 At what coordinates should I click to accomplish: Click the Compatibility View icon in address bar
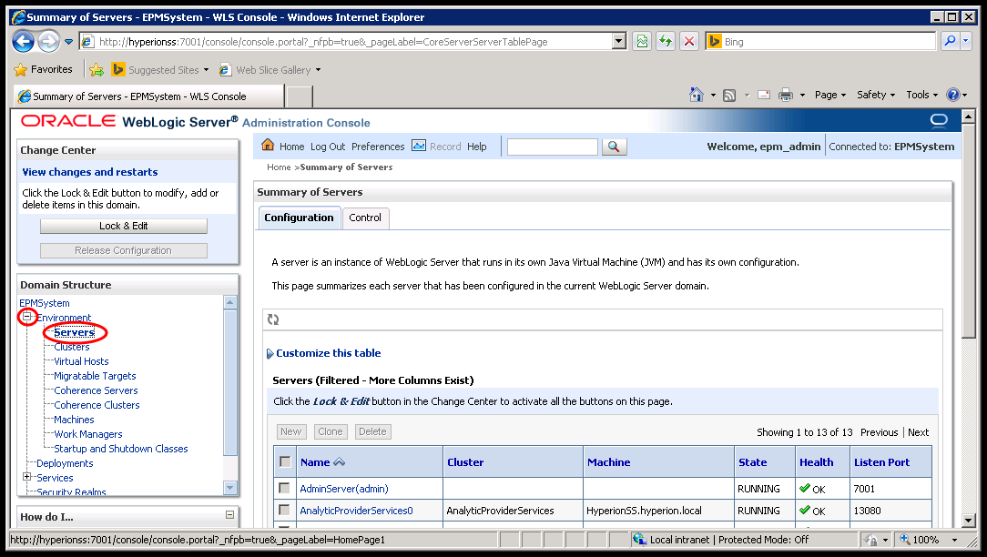[641, 42]
